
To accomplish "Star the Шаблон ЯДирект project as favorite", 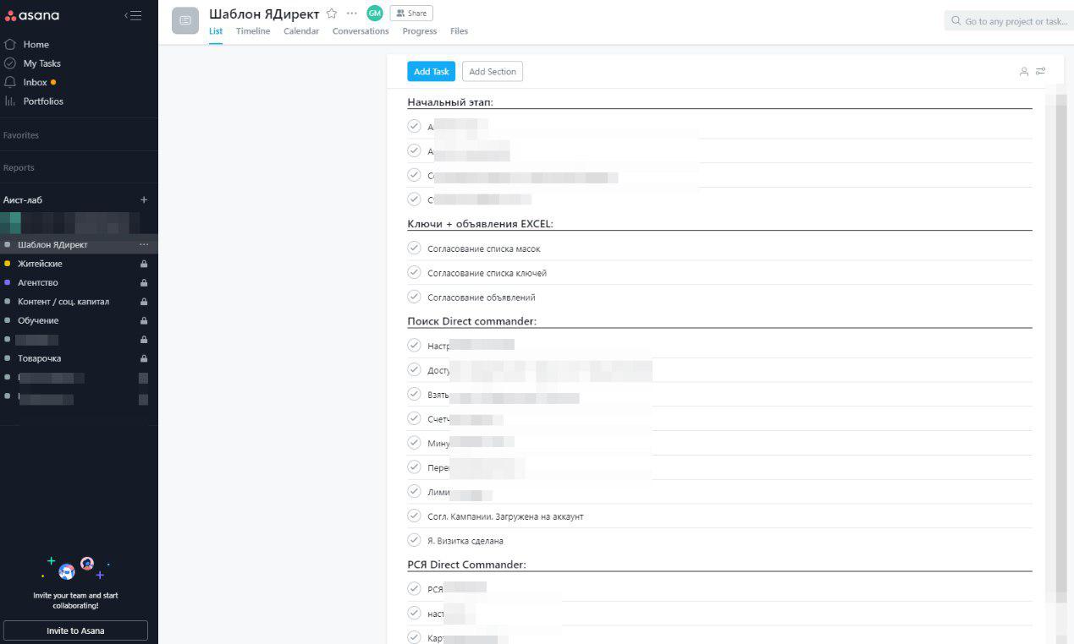I will click(332, 14).
